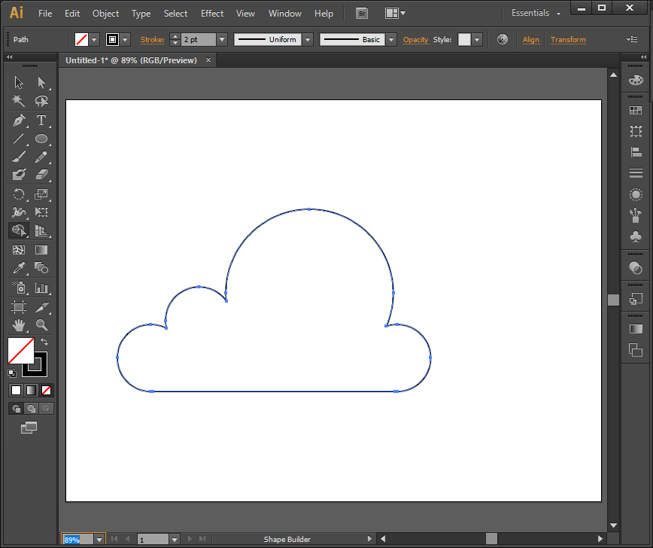Open the File menu
The height and width of the screenshot is (548, 653).
[45, 14]
